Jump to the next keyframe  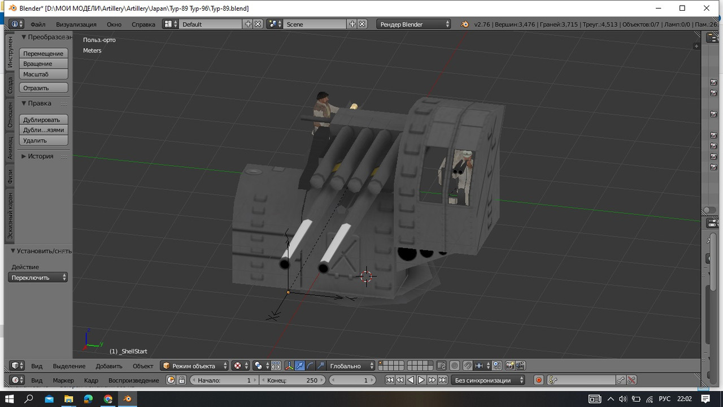[x=432, y=380]
